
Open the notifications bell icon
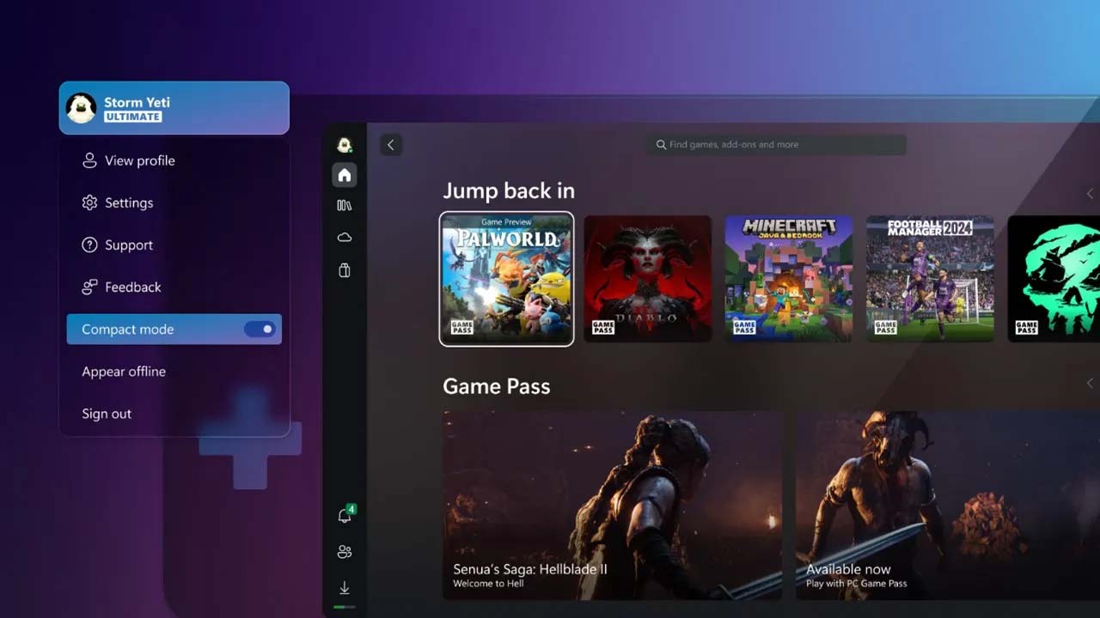[x=345, y=516]
